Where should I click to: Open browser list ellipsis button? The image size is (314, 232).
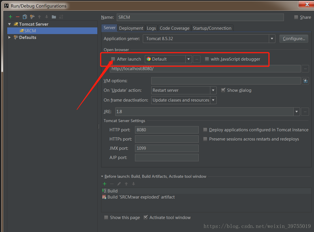tap(197, 59)
